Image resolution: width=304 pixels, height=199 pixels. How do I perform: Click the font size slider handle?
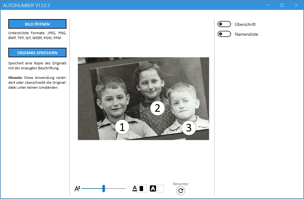104,188
